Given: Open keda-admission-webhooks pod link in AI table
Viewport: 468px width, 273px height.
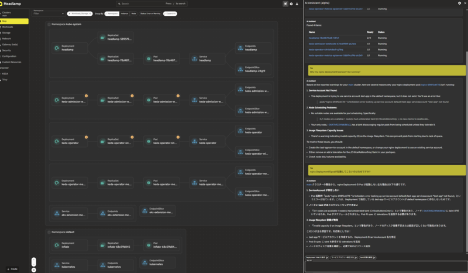Looking at the screenshot, I should [x=332, y=44].
